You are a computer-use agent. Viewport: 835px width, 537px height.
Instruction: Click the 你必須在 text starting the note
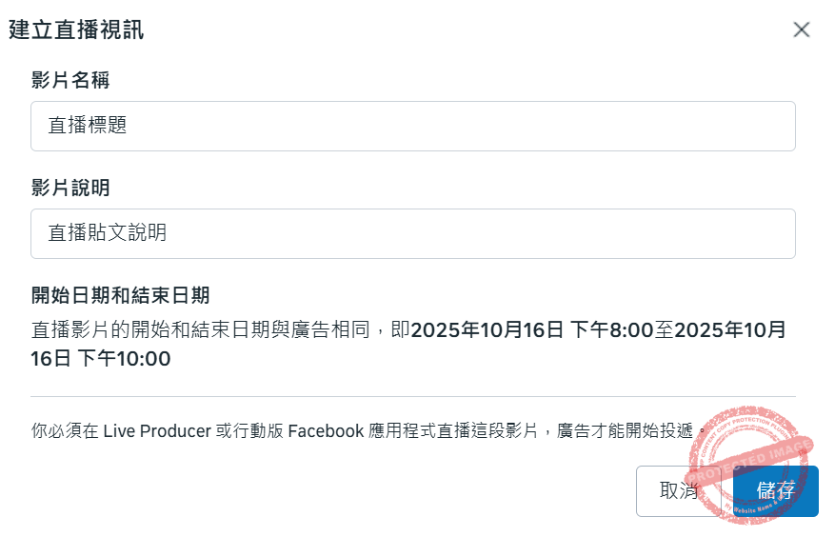64,431
